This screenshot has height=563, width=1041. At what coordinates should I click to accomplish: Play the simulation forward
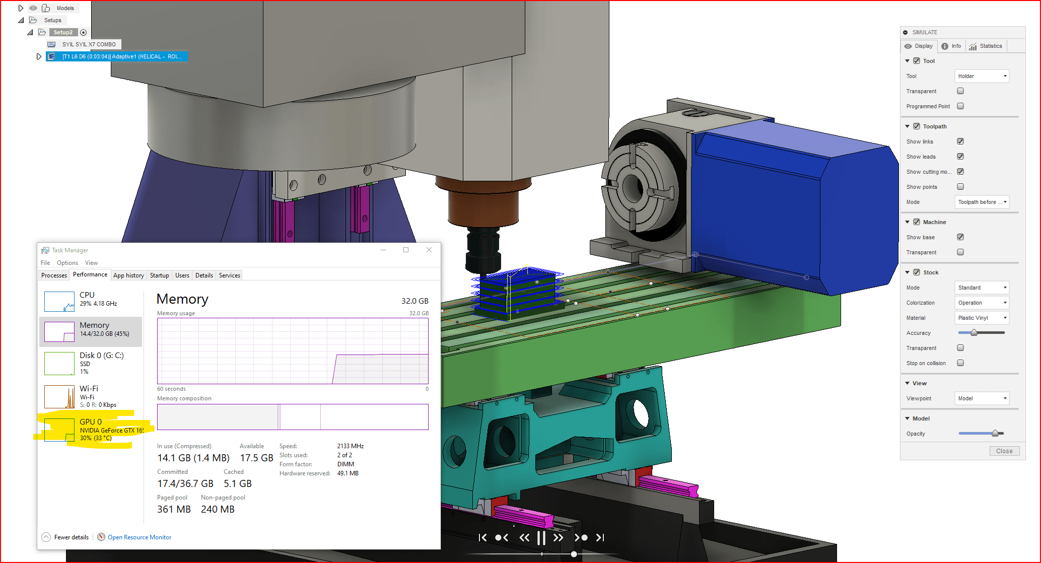click(x=558, y=537)
